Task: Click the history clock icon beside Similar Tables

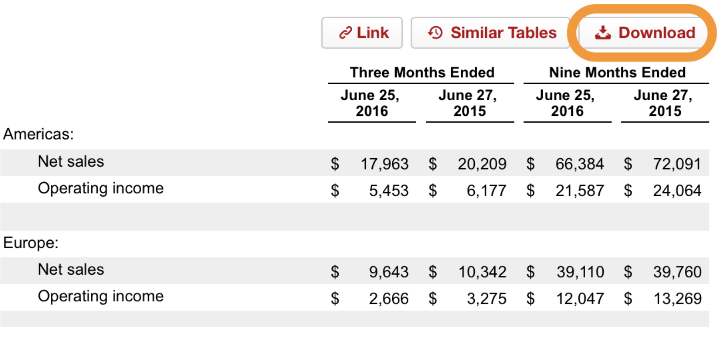Action: click(435, 33)
